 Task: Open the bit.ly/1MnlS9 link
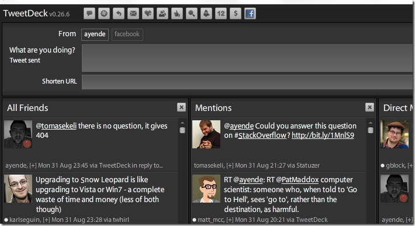pos(323,135)
